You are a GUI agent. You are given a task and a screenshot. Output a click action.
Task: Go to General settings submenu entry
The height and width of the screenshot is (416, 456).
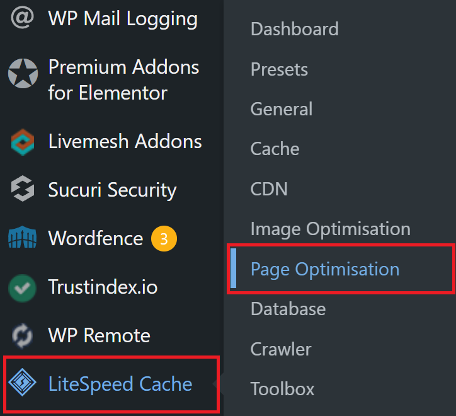(282, 109)
